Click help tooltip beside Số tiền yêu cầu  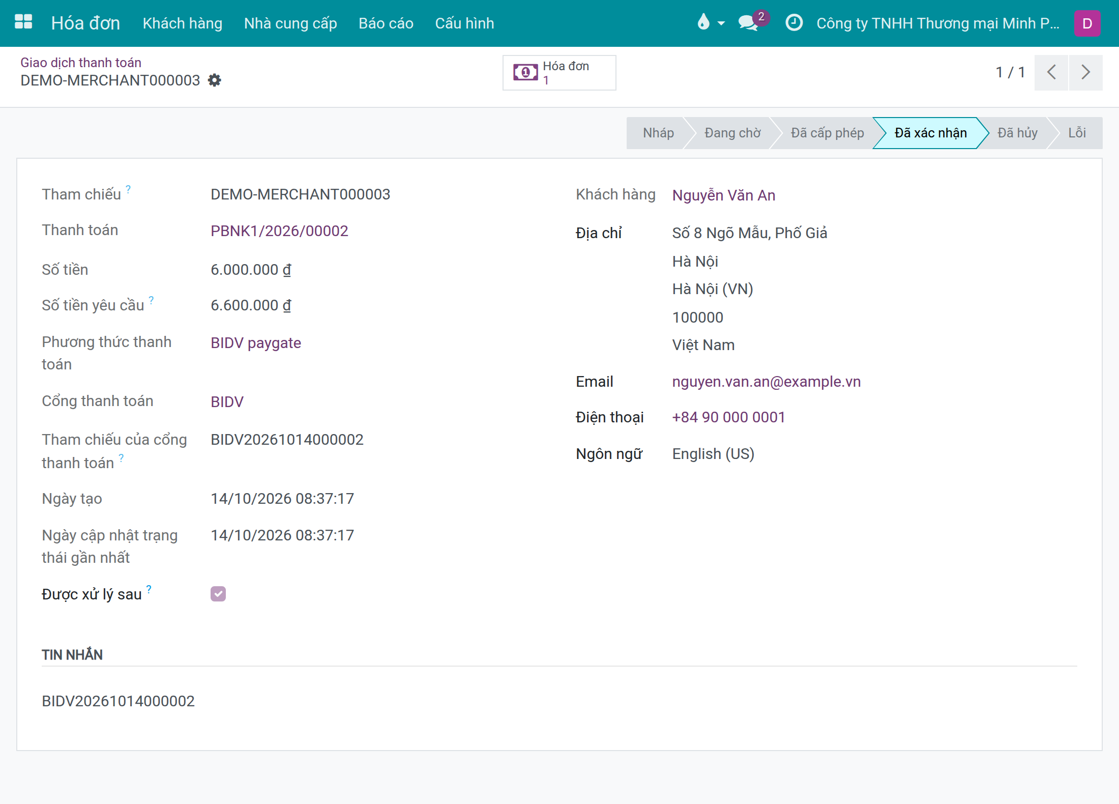(151, 300)
